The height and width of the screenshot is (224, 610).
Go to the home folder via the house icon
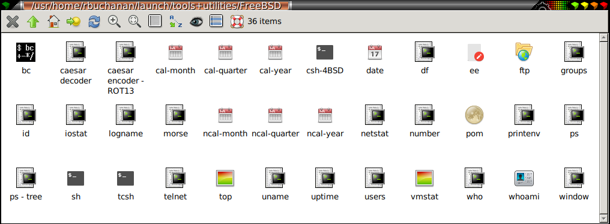53,22
